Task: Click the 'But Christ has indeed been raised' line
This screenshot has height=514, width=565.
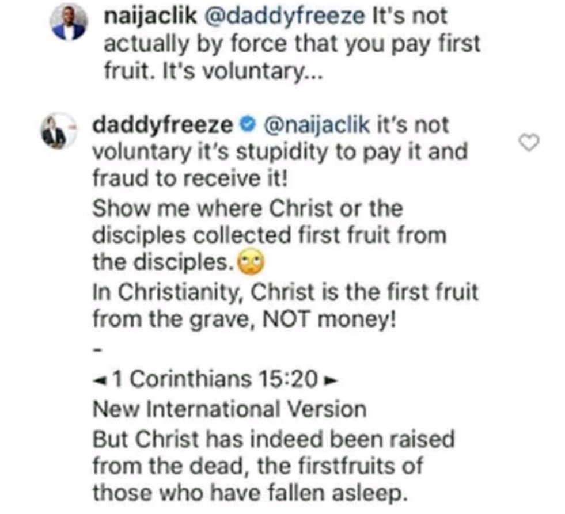Action: 274,439
